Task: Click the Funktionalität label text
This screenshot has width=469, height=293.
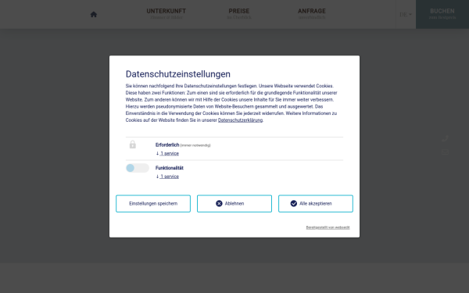Action: pyautogui.click(x=170, y=168)
